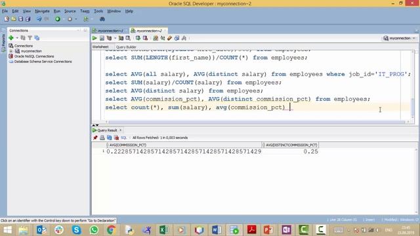This screenshot has height=236, width=420.
Task: Open the New Connection dropdown arrow
Action: [16, 38]
